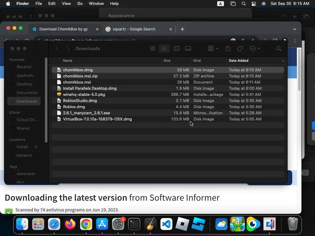Go back in Finder navigation
This screenshot has height=236, width=315.
coord(57,49)
